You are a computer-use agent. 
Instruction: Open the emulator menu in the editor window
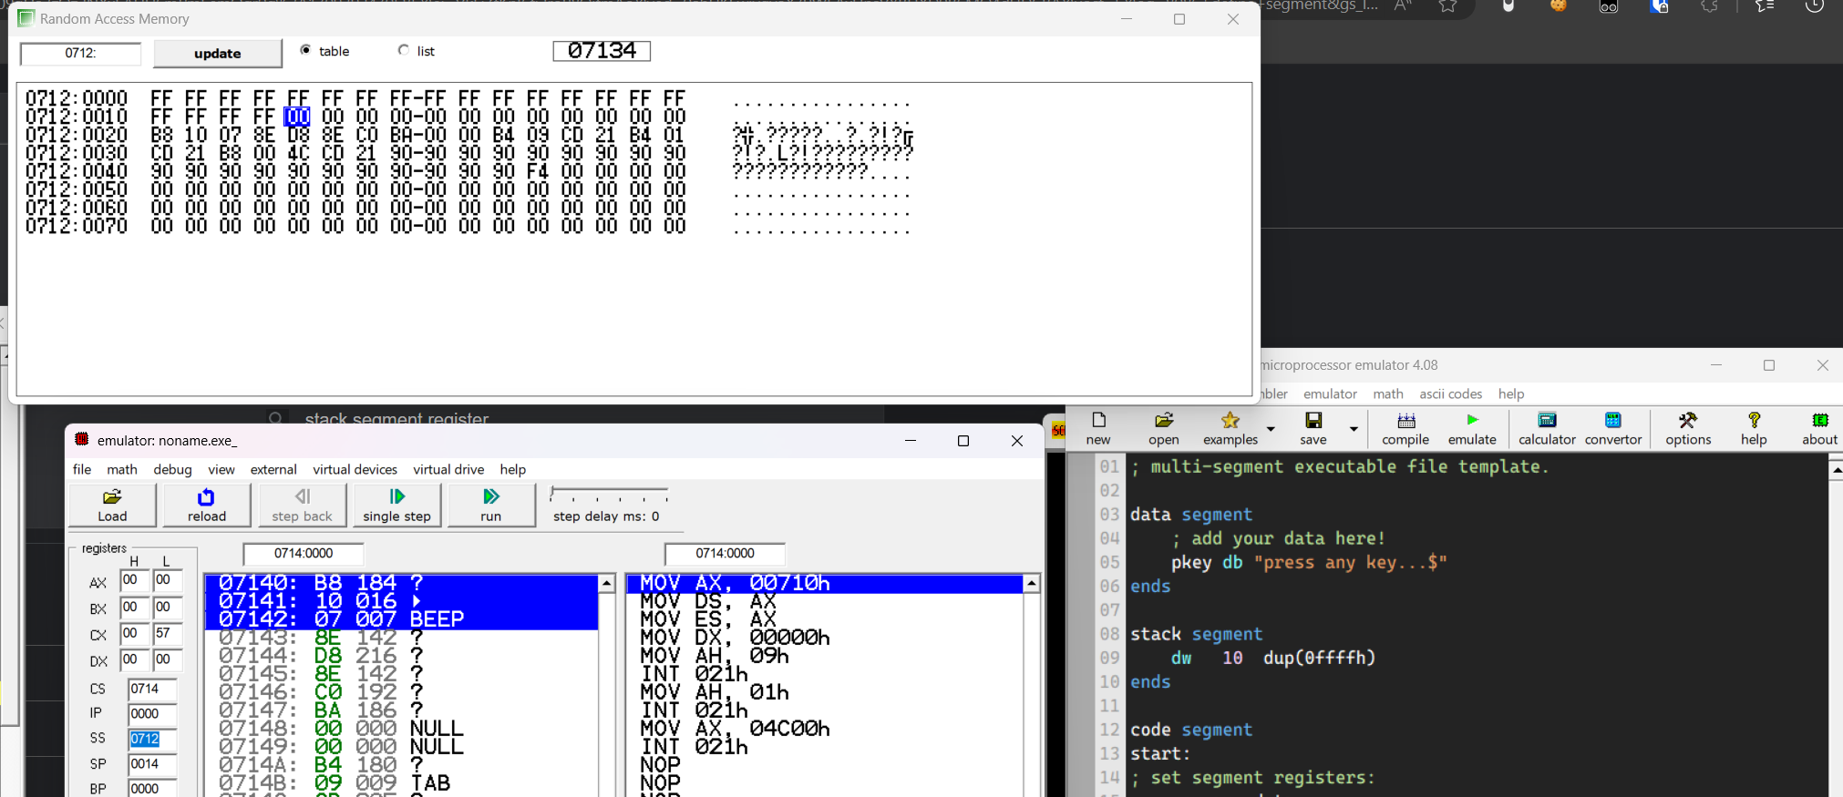point(1330,393)
